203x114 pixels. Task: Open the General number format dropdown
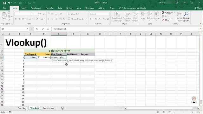click(x=108, y=14)
